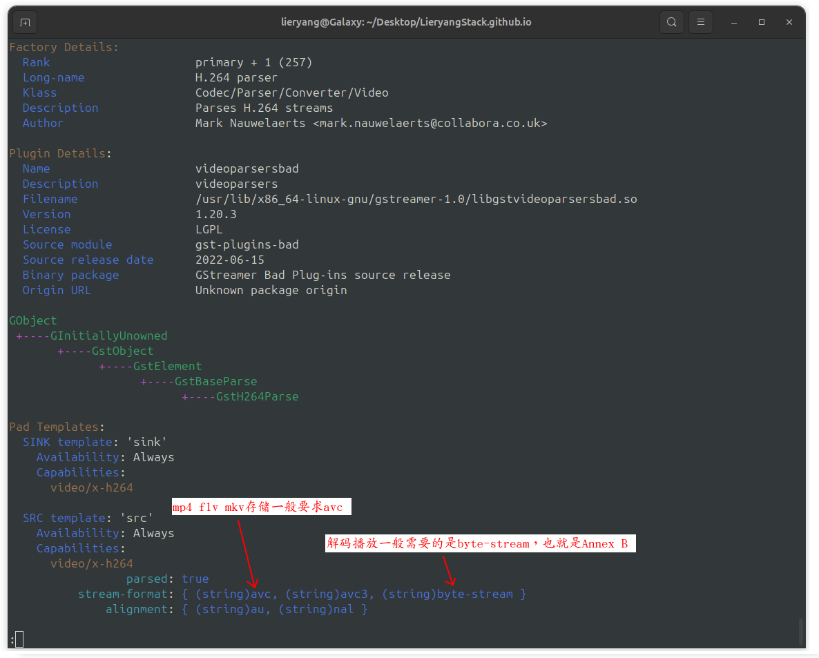819x658 pixels.
Task: Click the "Filename" field label
Action: [x=50, y=198]
